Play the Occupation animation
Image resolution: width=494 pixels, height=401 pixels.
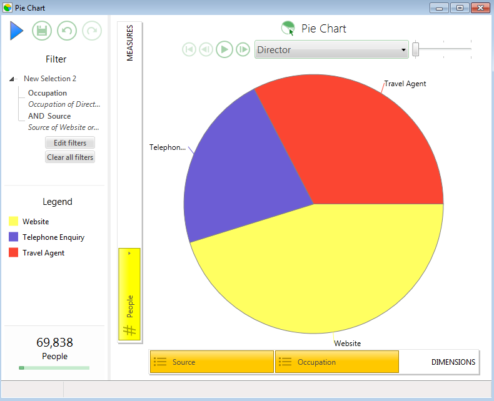pos(224,49)
